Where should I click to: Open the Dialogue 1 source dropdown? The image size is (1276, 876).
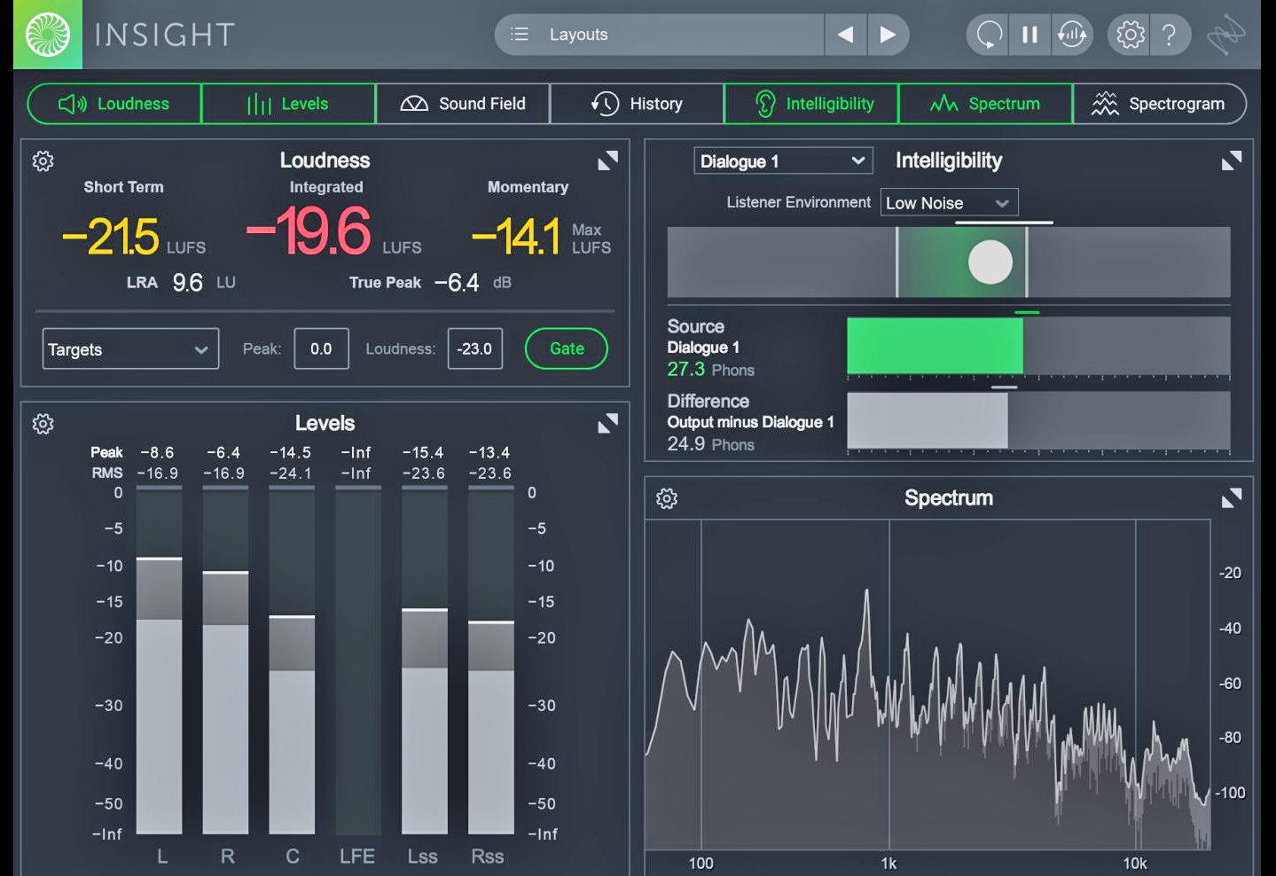pyautogui.click(x=782, y=161)
